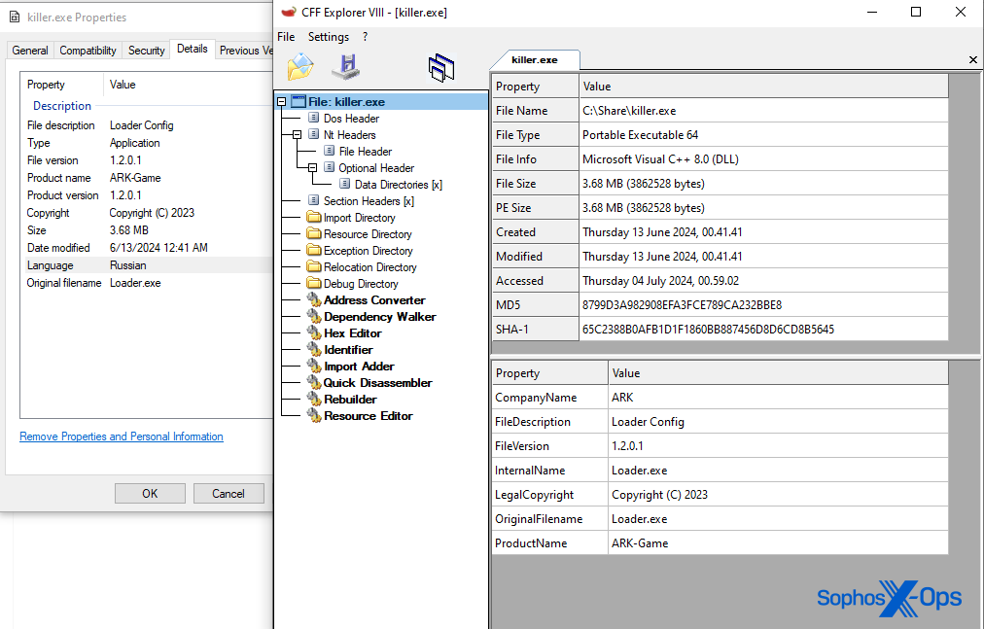Click the Product name row ARK-Game in Properties

pos(148,178)
